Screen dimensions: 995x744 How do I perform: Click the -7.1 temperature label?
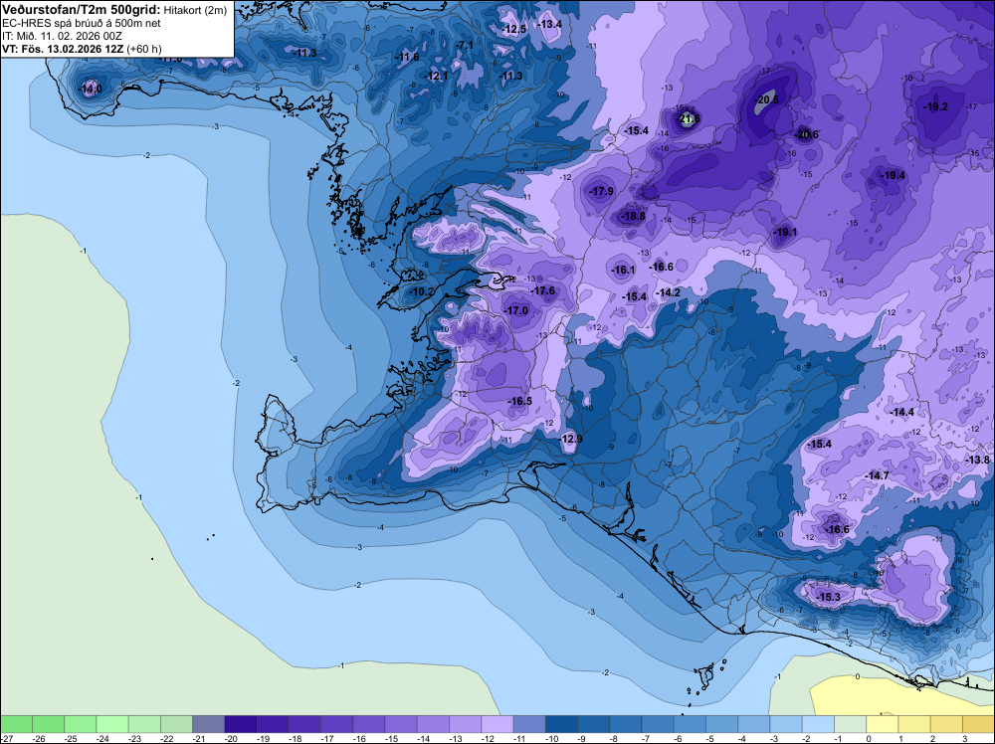[465, 45]
